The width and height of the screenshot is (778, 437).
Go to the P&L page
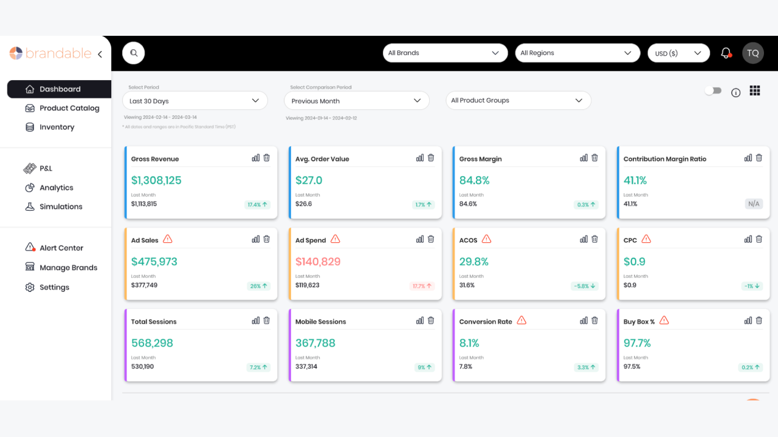(x=44, y=168)
